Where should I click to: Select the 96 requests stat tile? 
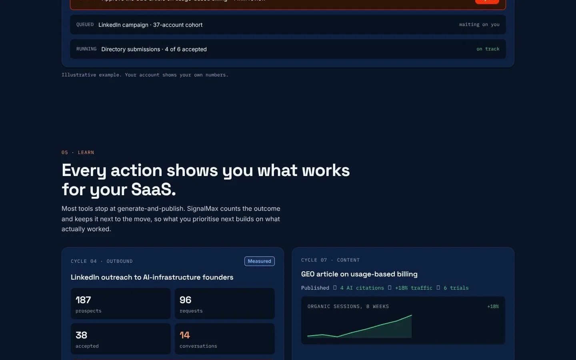pos(225,304)
